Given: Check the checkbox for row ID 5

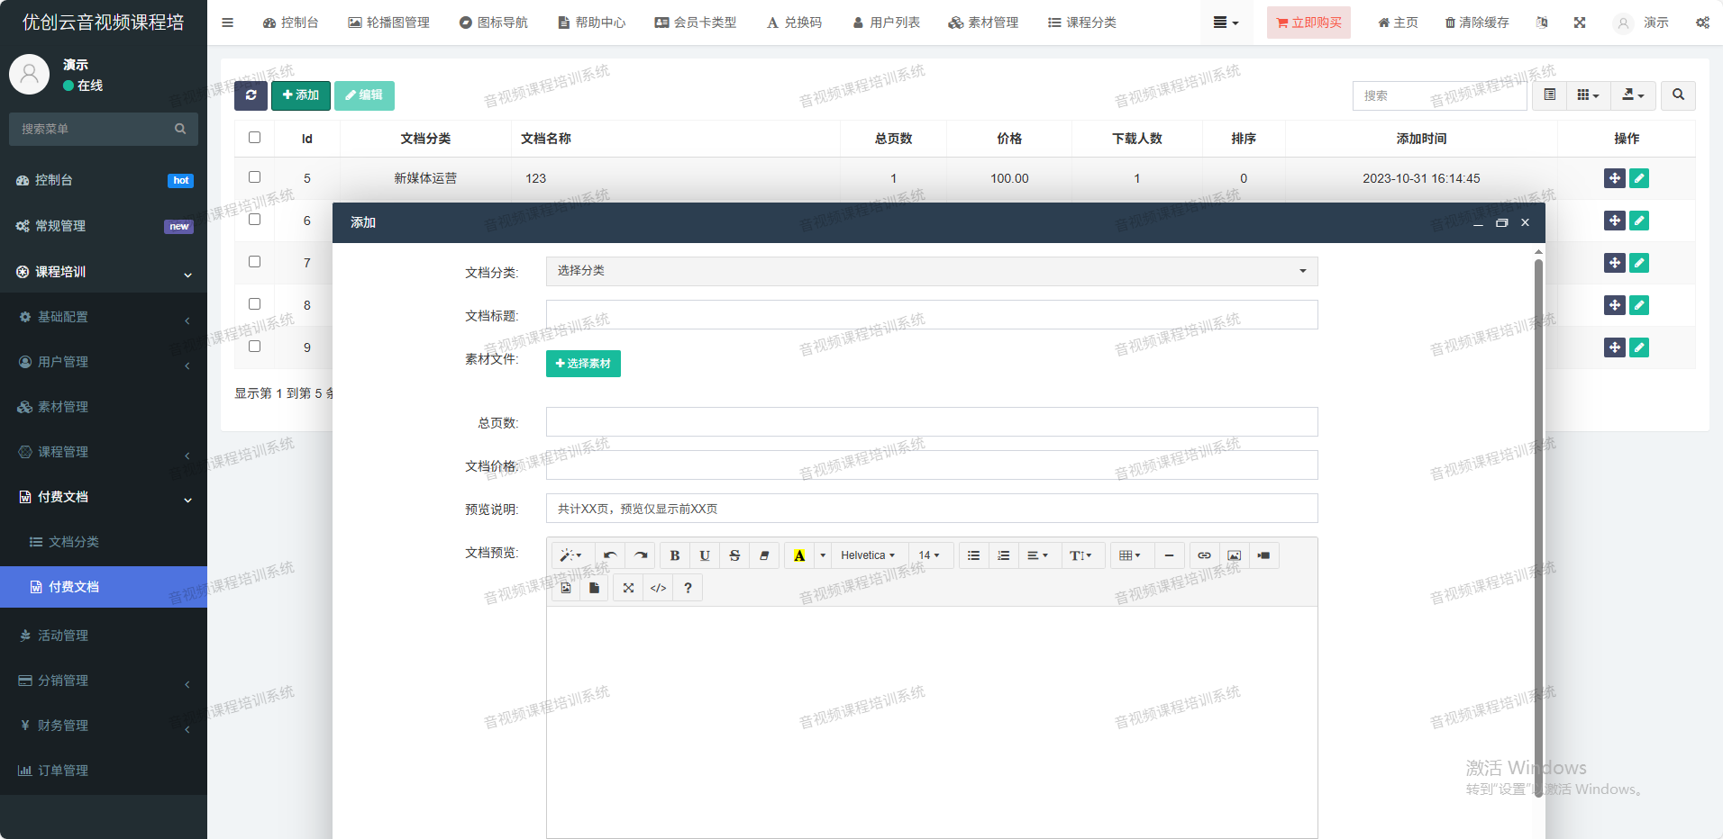Looking at the screenshot, I should pos(254,177).
